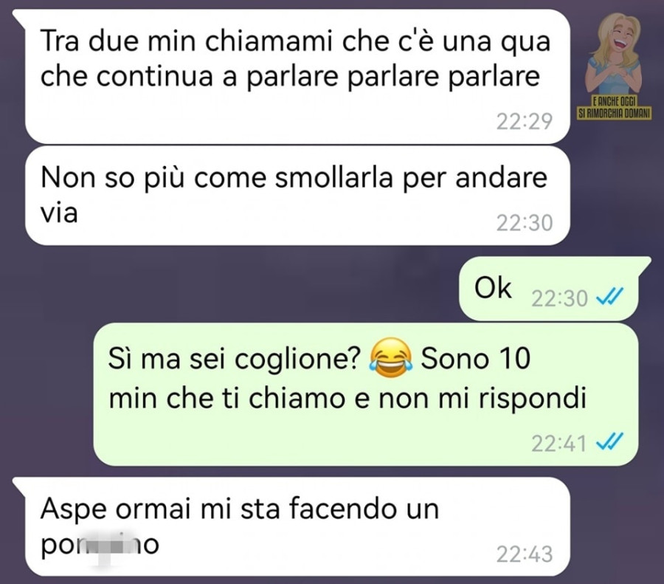The width and height of the screenshot is (664, 584).
Task: Click the 22:29 timestamp
Action: [525, 122]
